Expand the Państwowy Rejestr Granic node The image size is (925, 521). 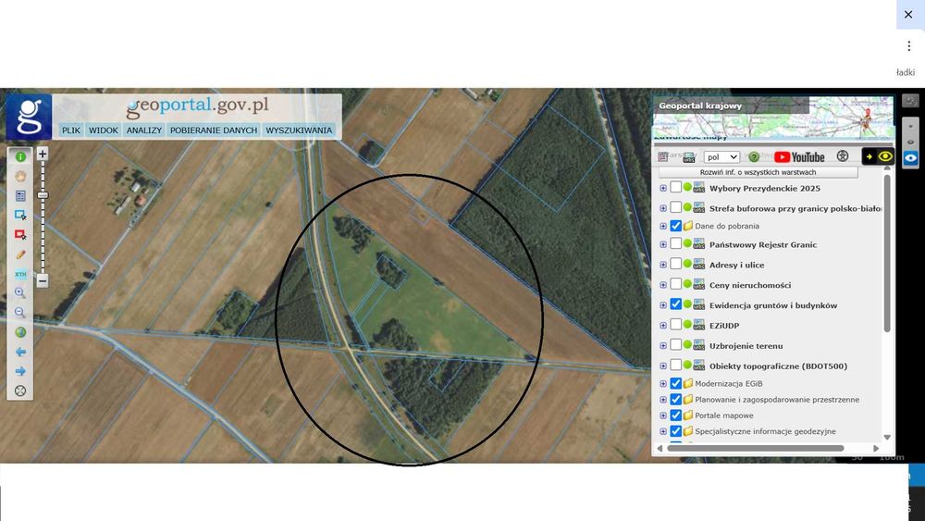click(663, 244)
